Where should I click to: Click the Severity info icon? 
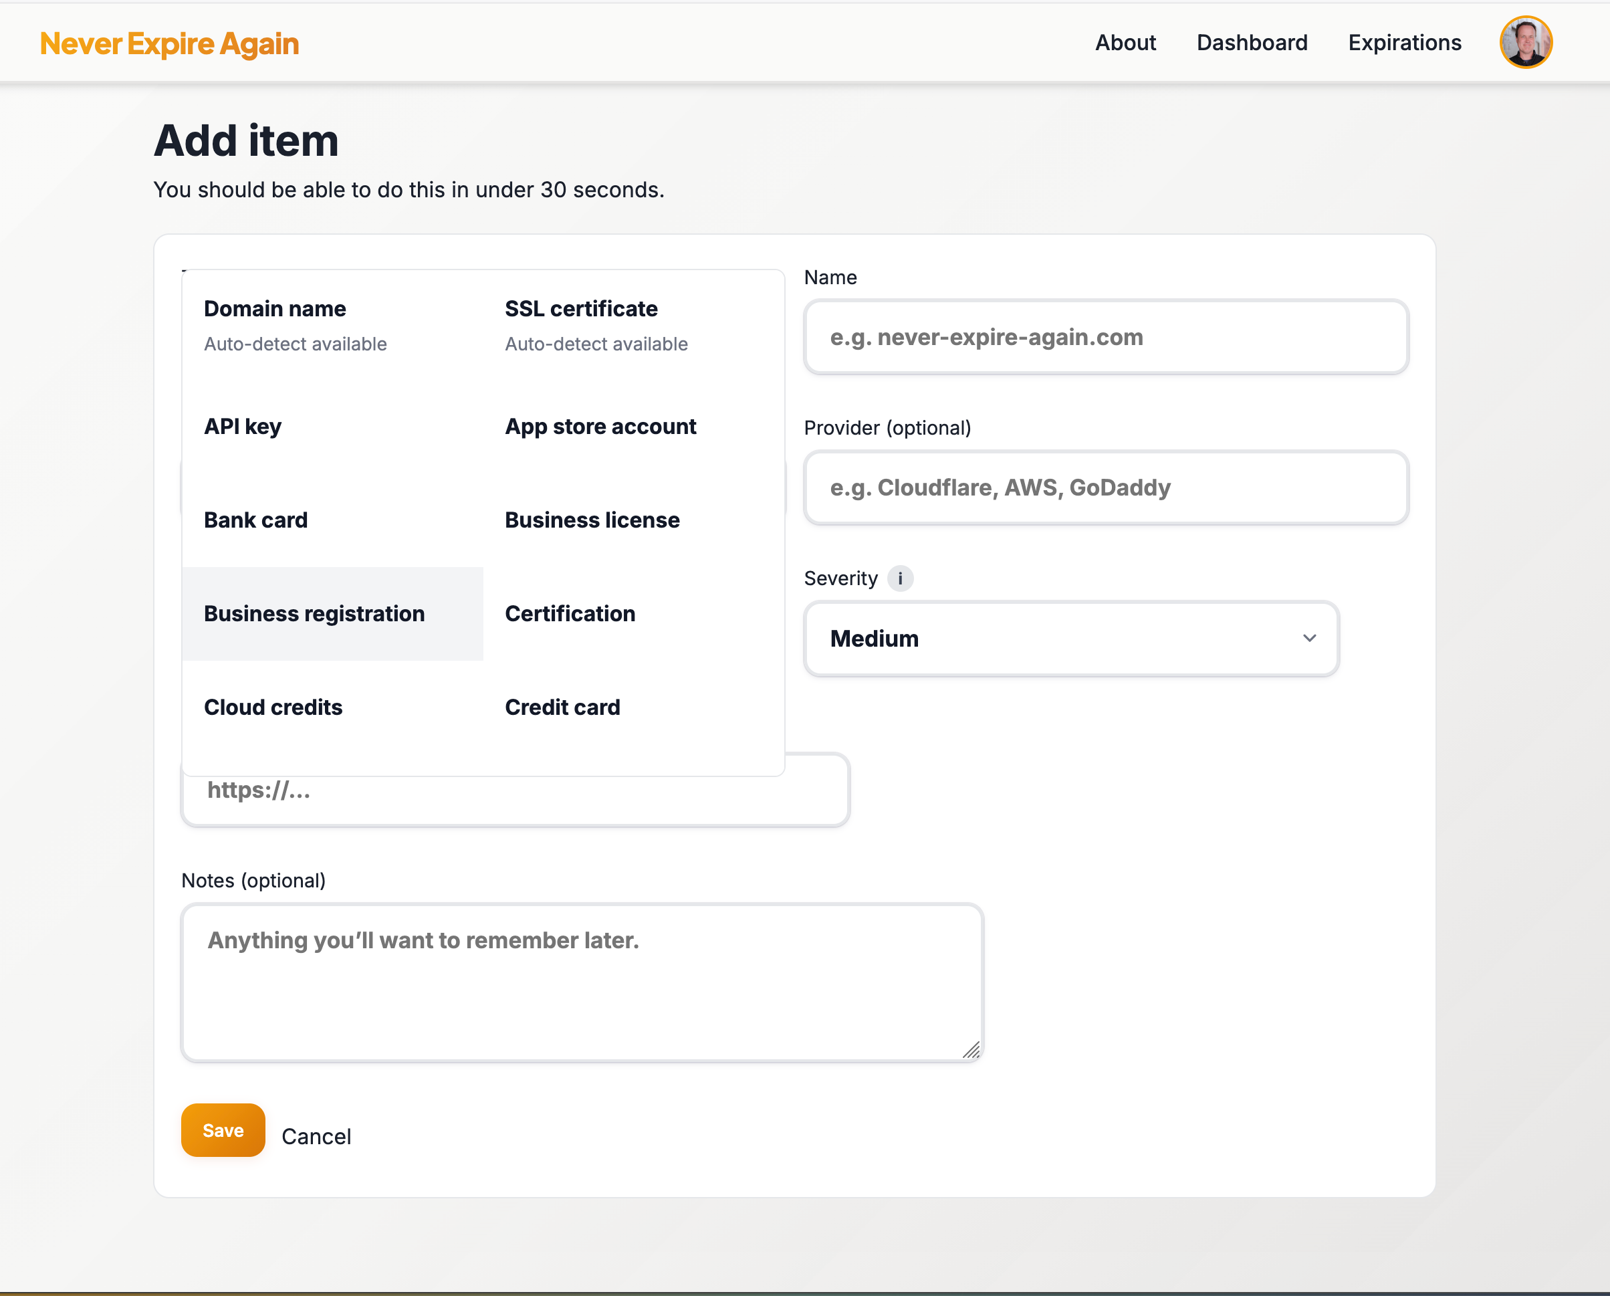tap(901, 578)
